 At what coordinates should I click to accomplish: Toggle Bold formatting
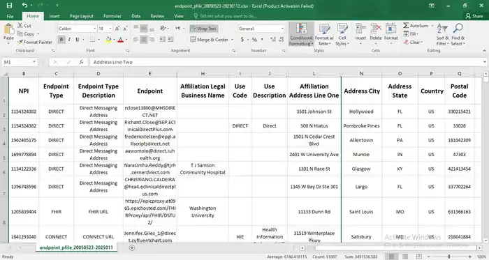click(x=61, y=40)
